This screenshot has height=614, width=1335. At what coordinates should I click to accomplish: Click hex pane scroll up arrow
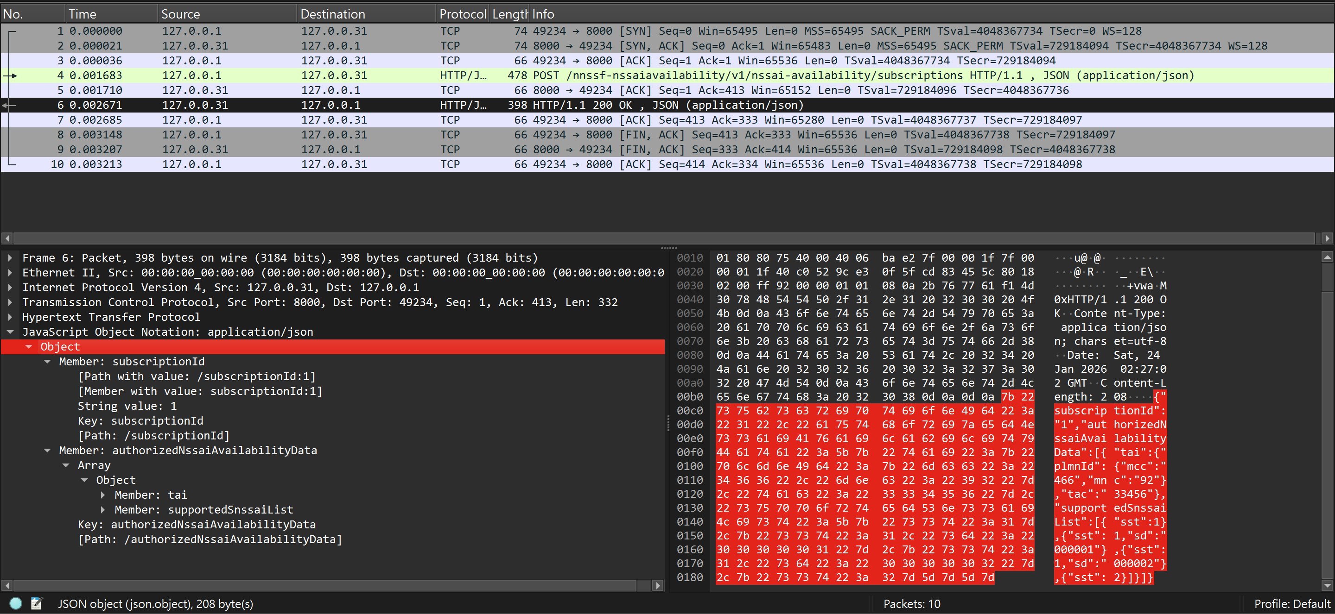pyautogui.click(x=1327, y=257)
